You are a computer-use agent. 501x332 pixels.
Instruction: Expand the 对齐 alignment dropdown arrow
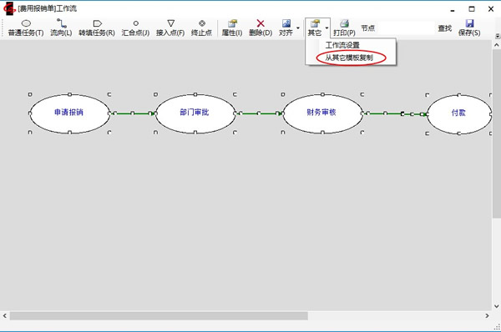298,28
